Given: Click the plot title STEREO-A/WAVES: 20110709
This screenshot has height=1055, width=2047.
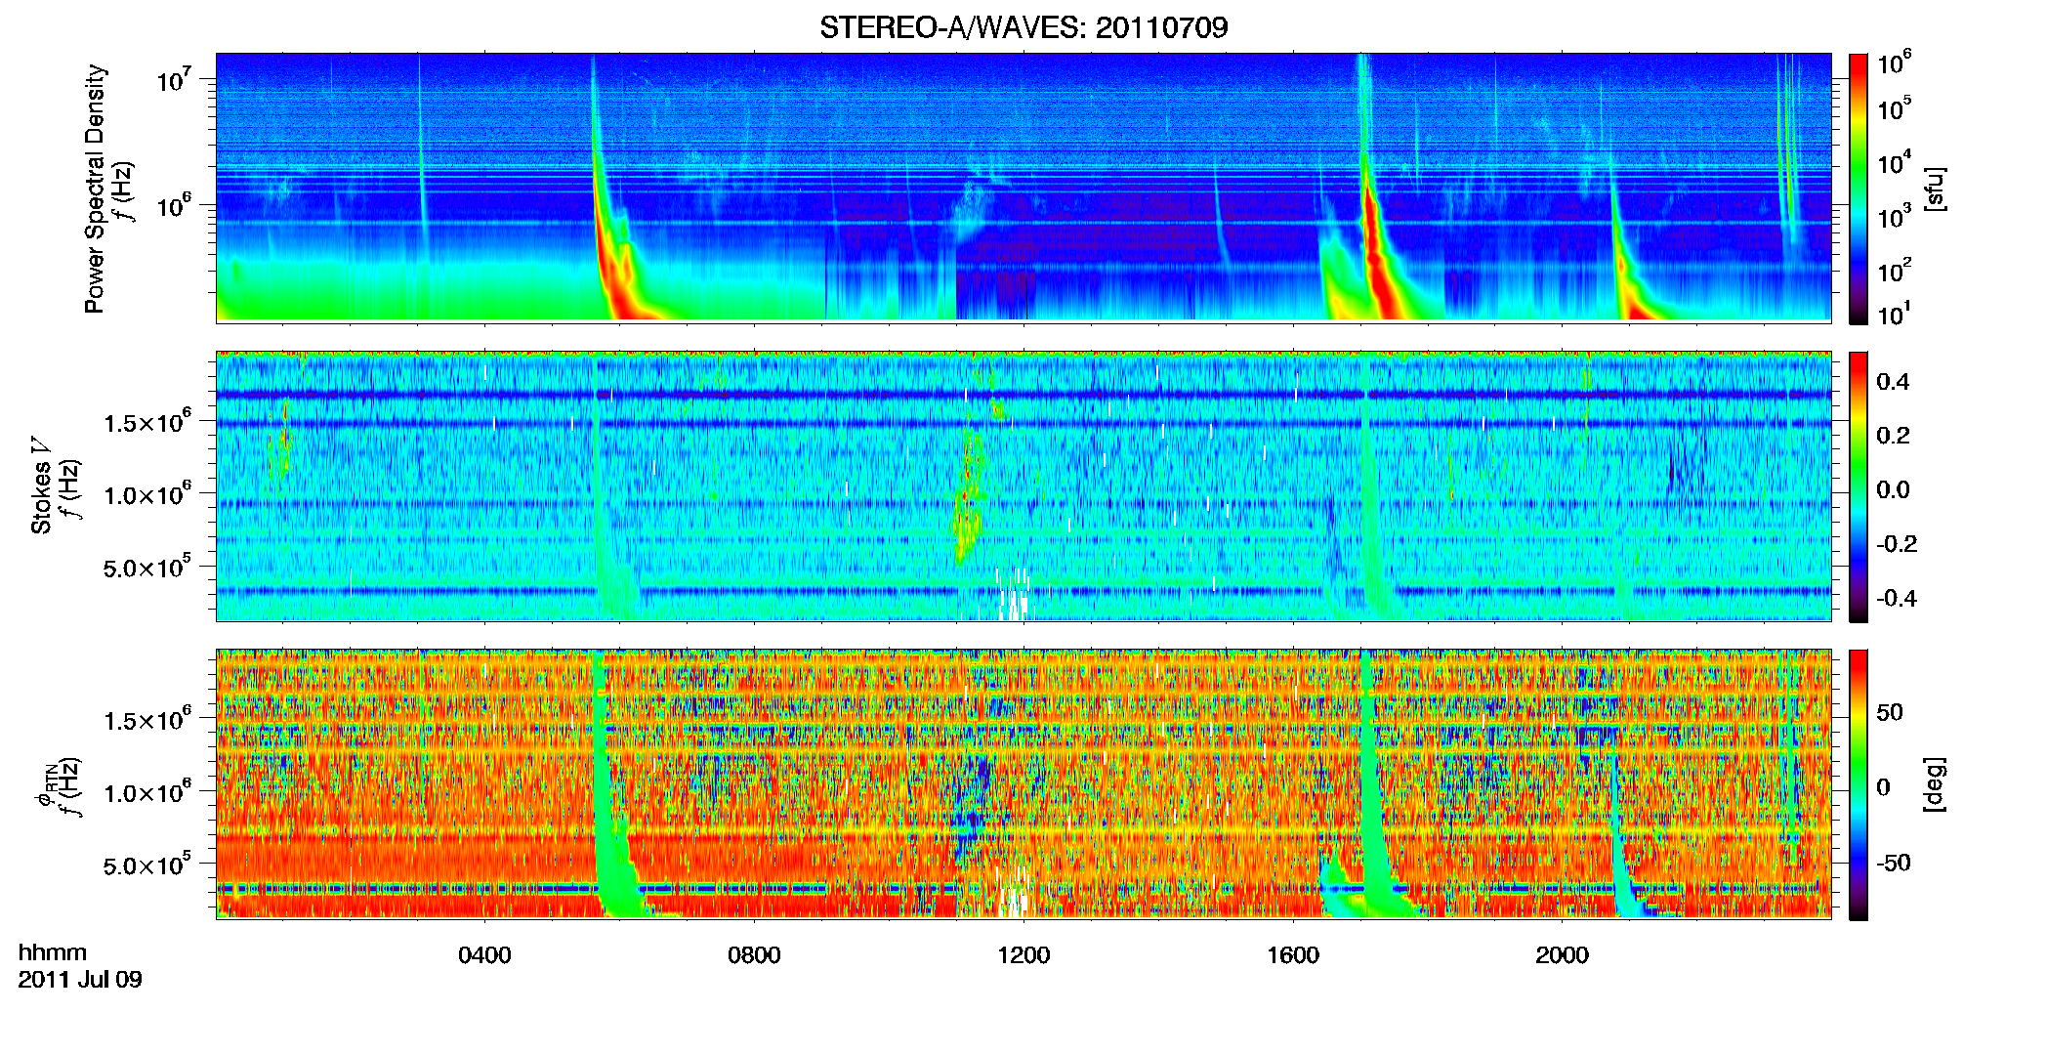Looking at the screenshot, I should coord(1023,27).
